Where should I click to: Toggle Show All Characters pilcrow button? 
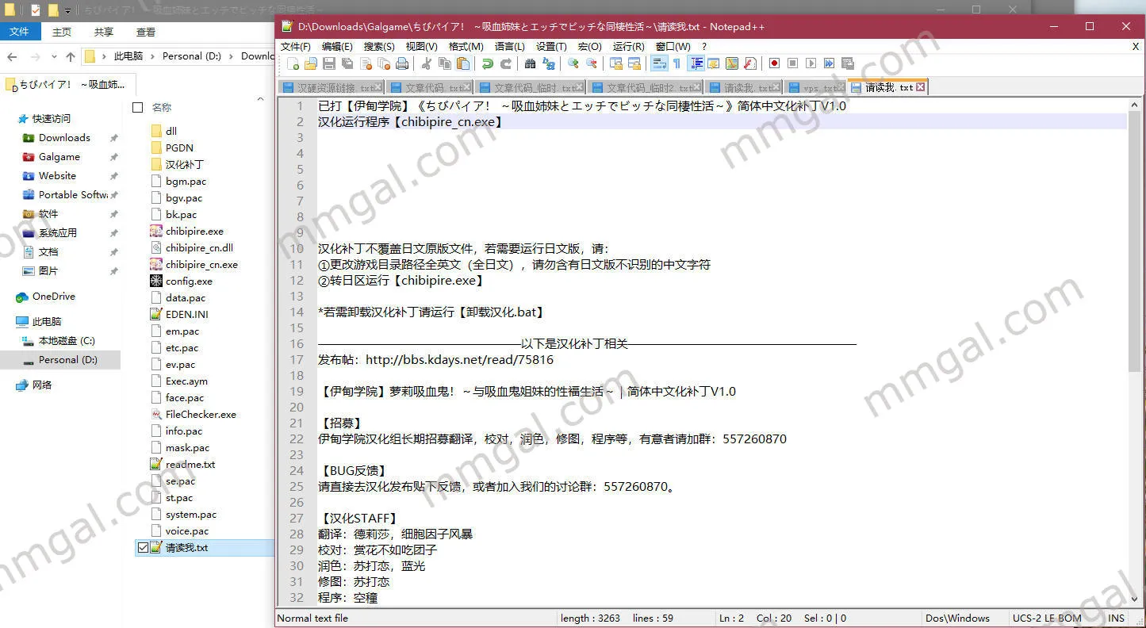click(x=676, y=64)
